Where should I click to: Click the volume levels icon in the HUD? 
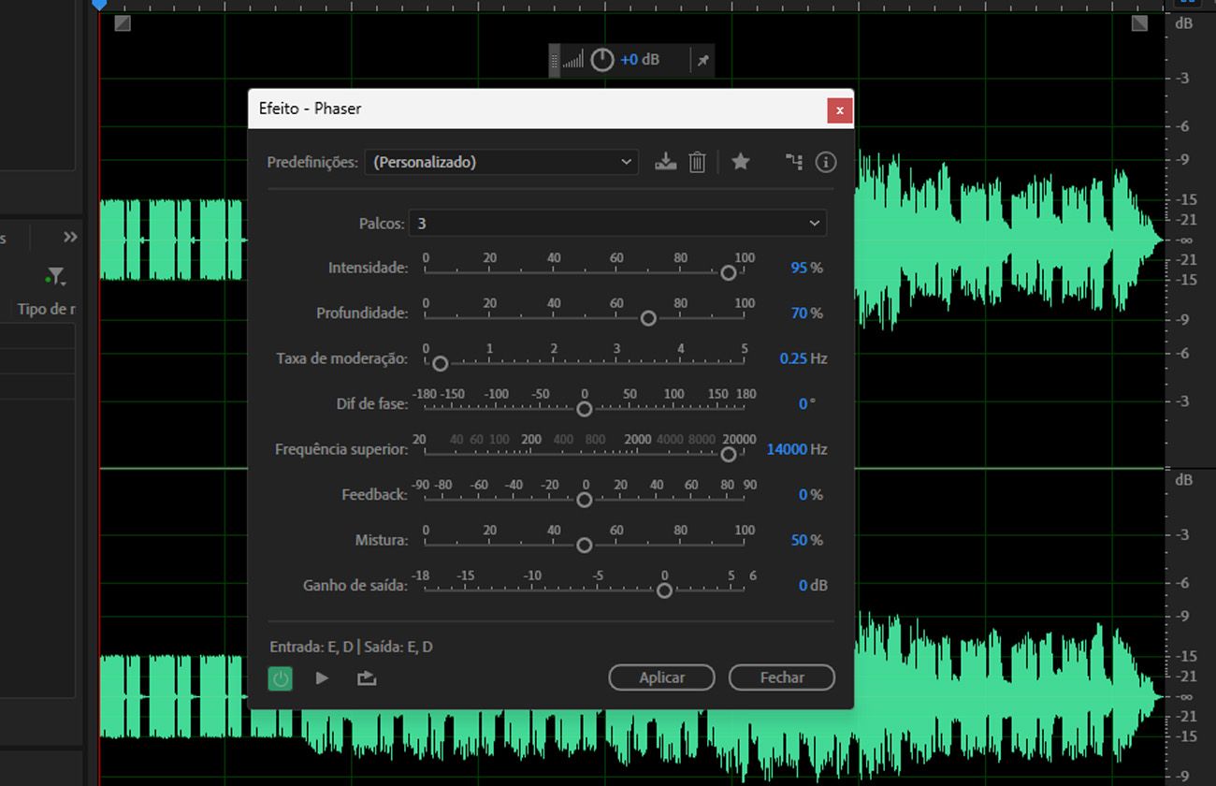click(x=574, y=59)
